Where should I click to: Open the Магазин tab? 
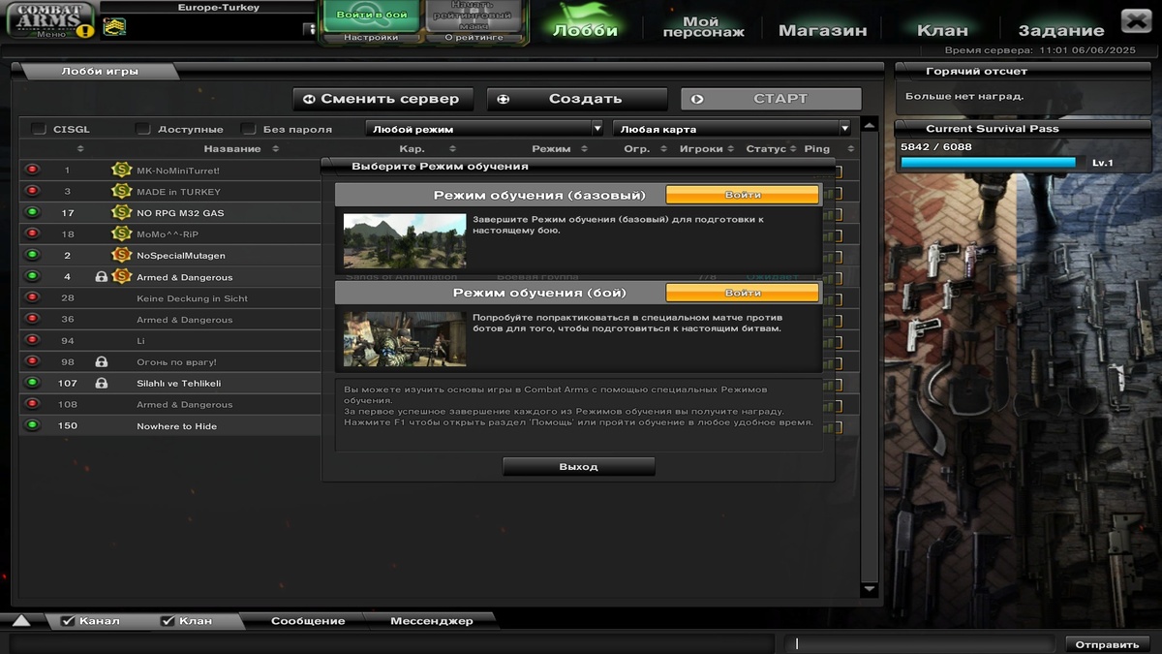click(822, 30)
